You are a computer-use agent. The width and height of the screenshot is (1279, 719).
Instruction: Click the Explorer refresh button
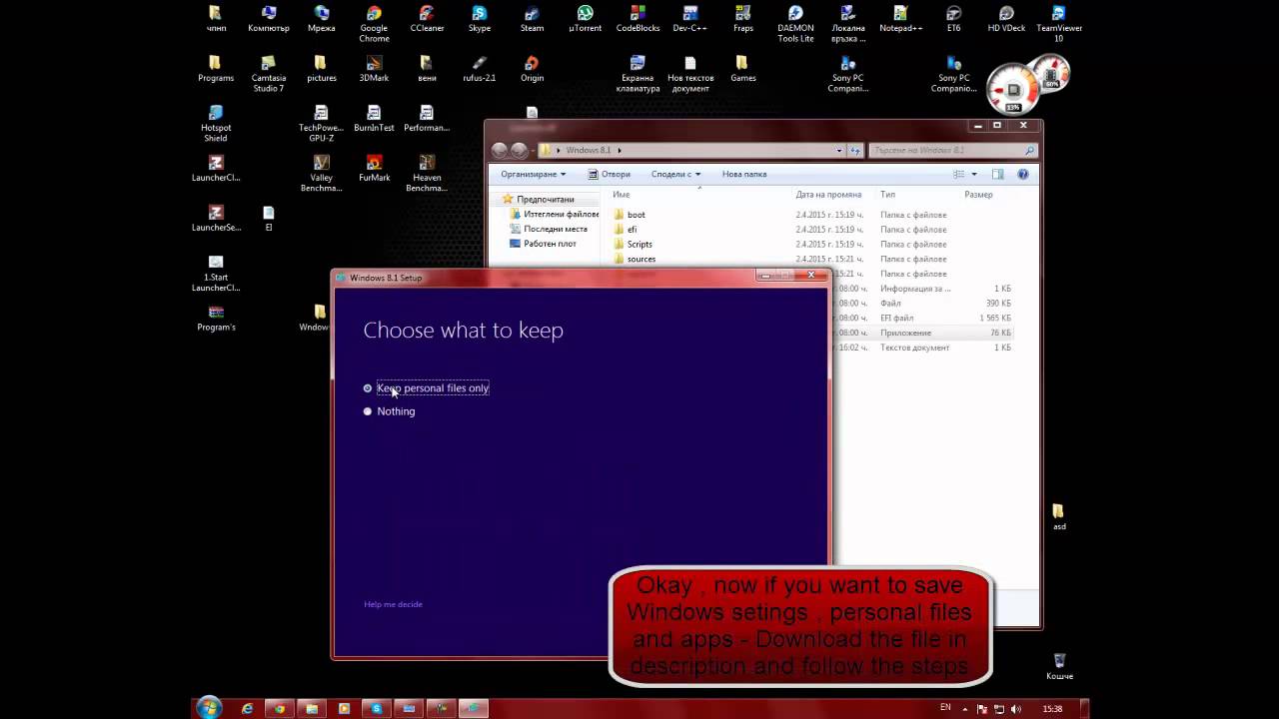point(855,151)
